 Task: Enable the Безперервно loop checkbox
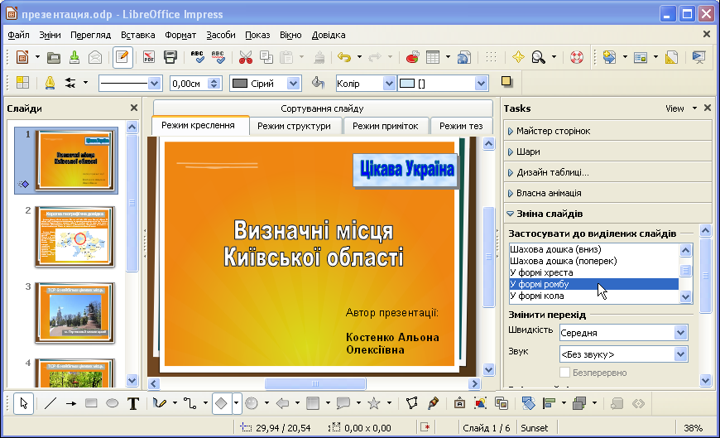click(x=565, y=373)
